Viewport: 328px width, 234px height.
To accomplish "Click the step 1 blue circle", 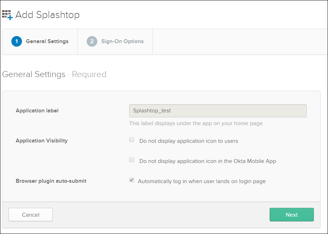I will 17,41.
